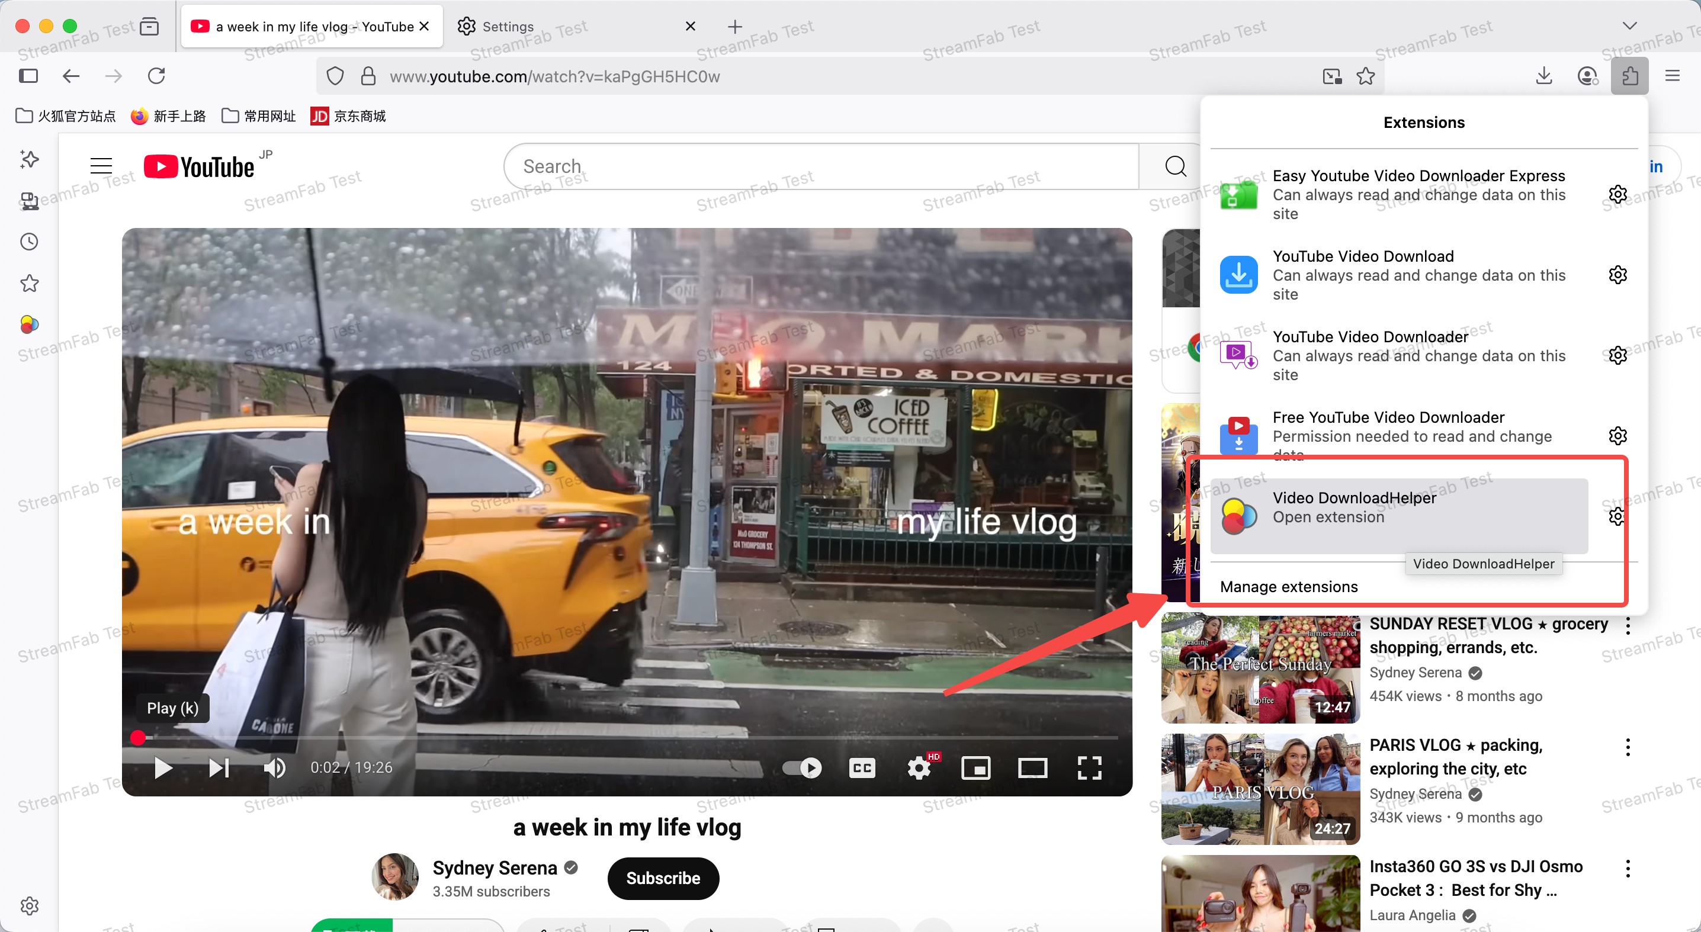The width and height of the screenshot is (1701, 932).
Task: Go back to previous page
Action: coord(71,76)
